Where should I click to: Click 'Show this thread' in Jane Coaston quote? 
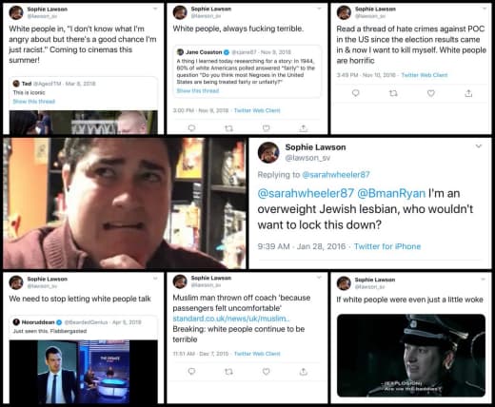(x=198, y=90)
